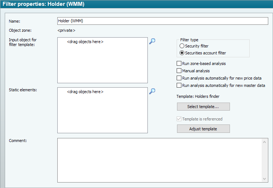Tick the Manual analysis checkbox

[179, 71]
